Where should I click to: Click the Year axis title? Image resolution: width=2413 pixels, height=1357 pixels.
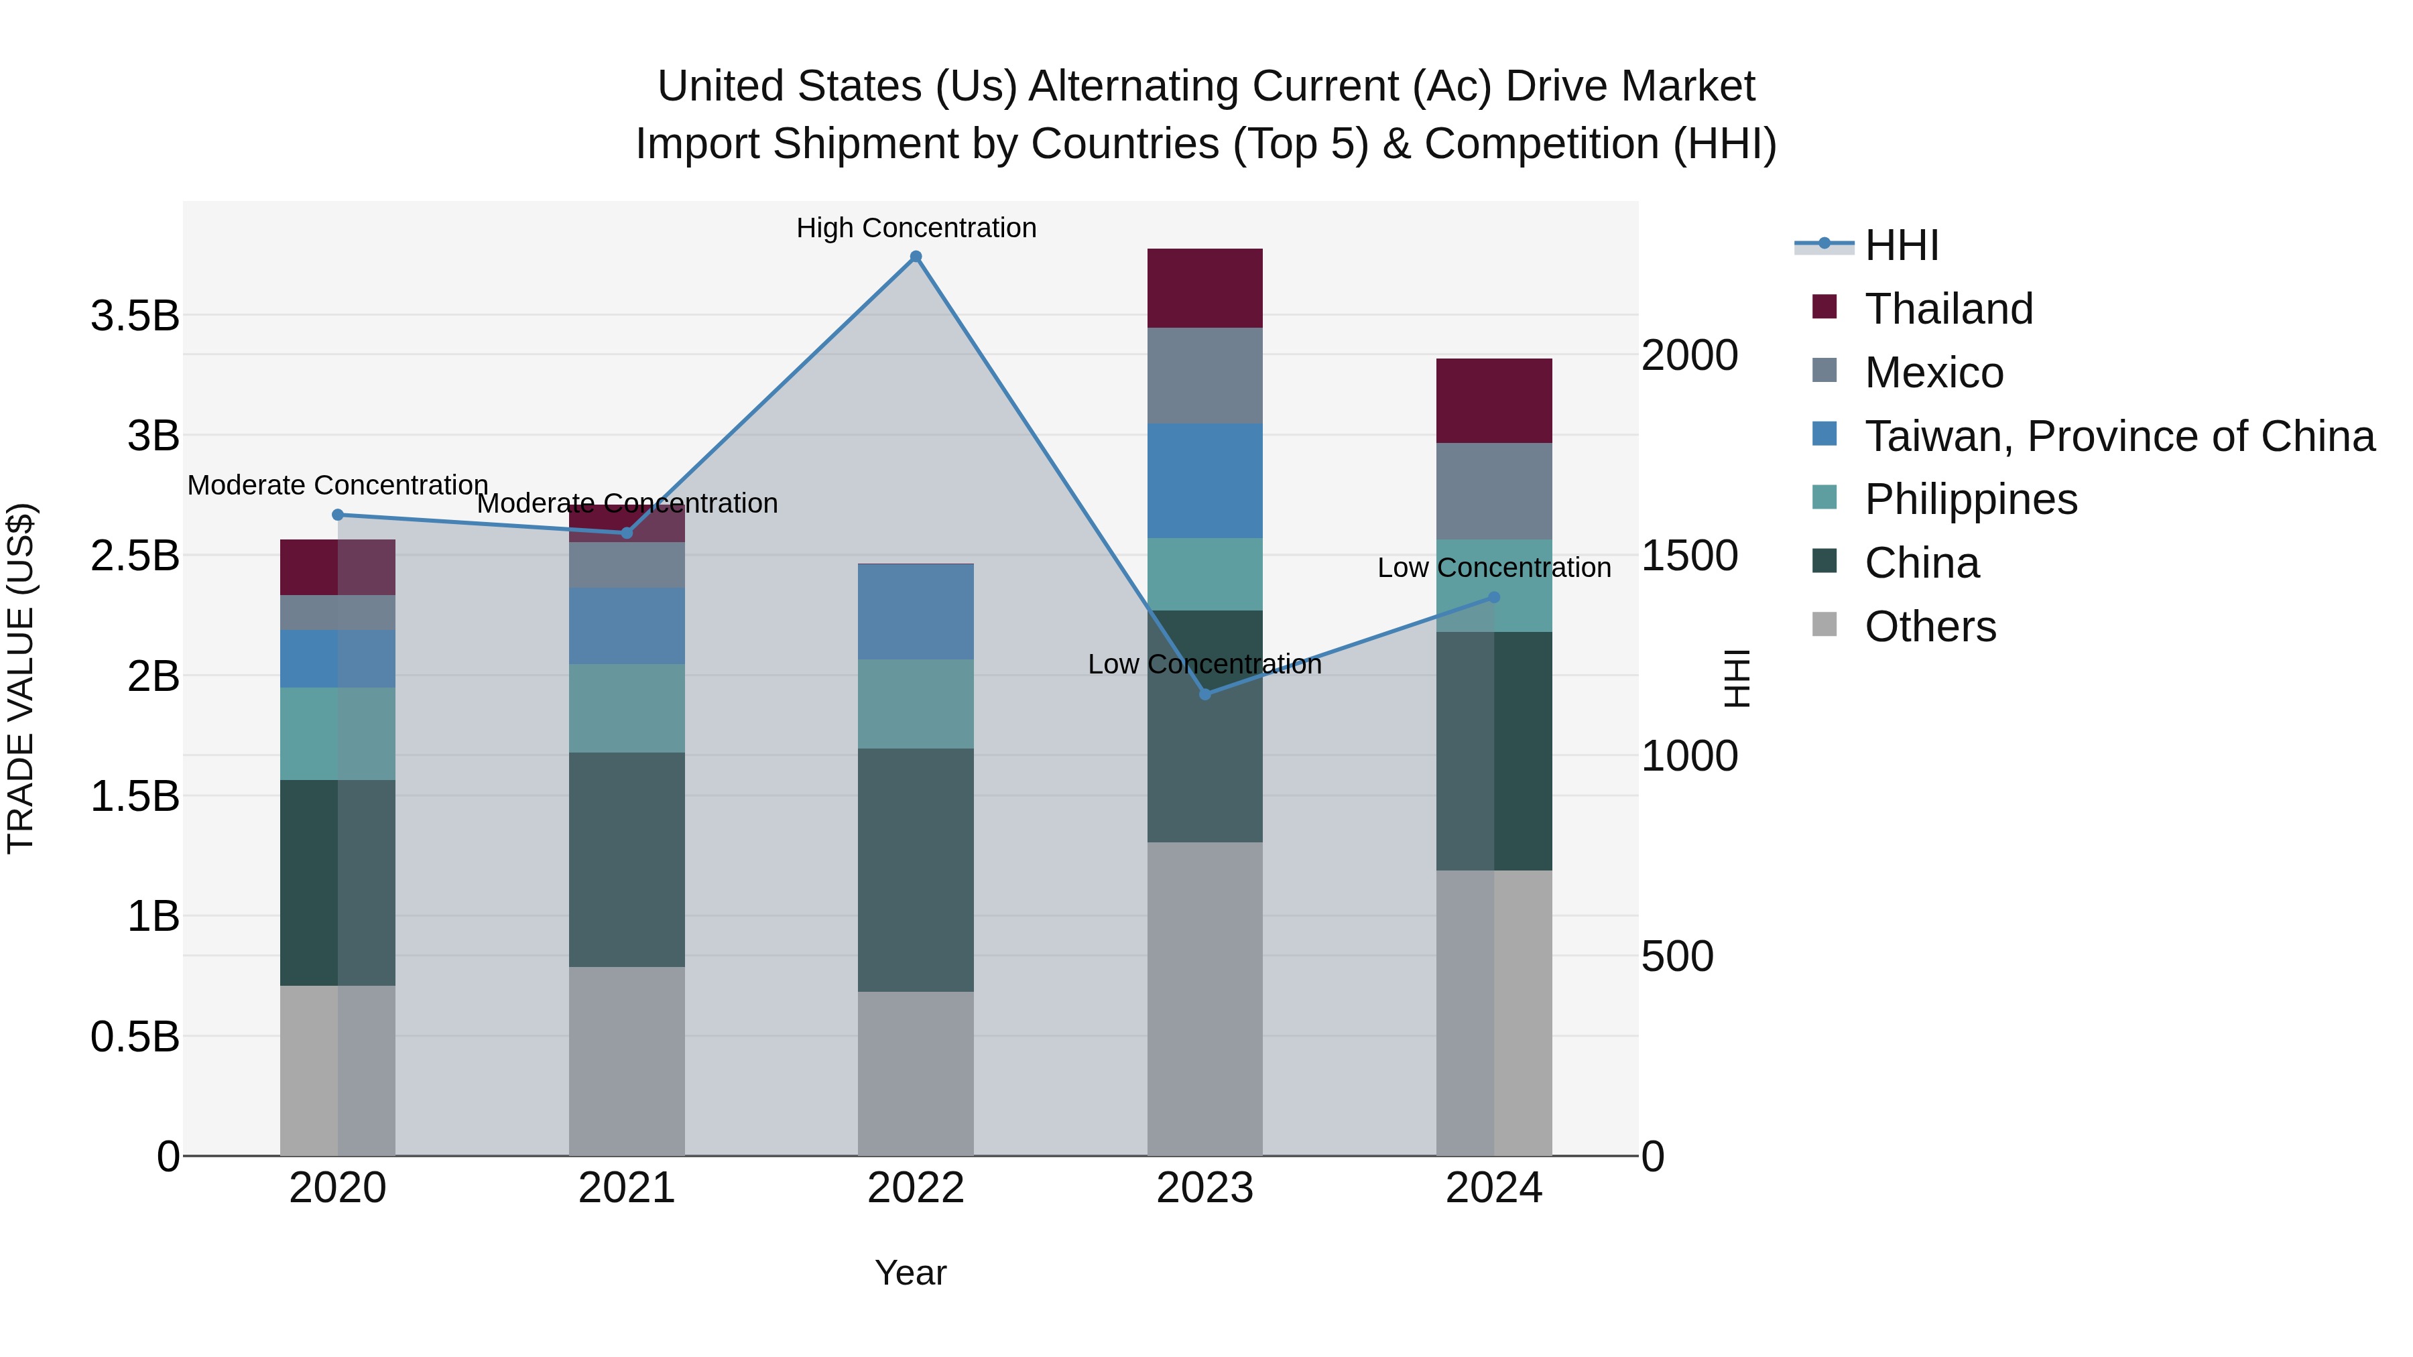click(910, 1273)
